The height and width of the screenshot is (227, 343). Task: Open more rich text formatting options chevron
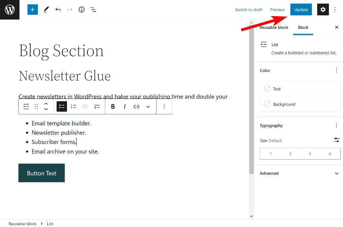pos(148,106)
